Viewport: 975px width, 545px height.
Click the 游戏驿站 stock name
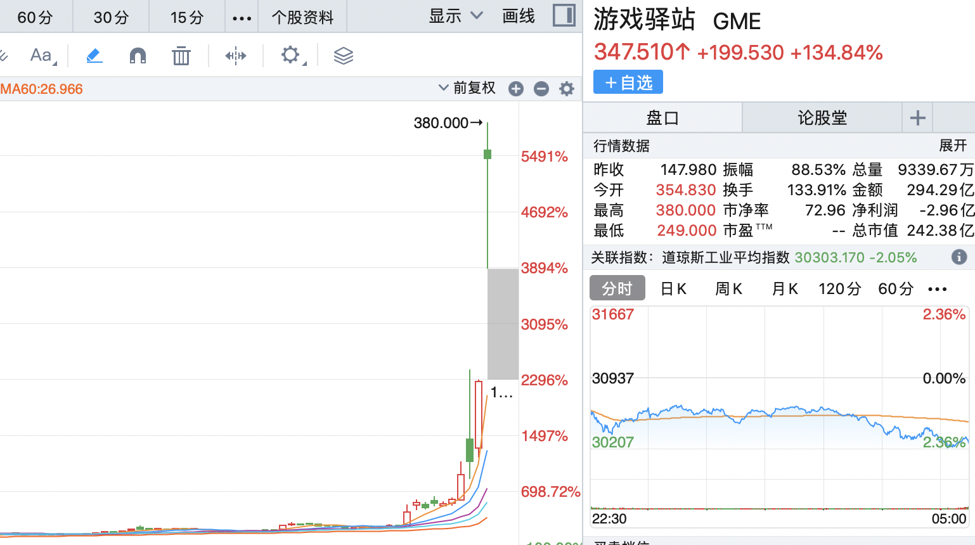pyautogui.click(x=644, y=20)
